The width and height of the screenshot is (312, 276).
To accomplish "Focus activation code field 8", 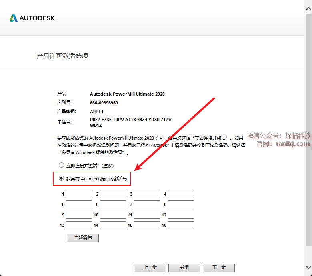I will [x=181, y=204].
